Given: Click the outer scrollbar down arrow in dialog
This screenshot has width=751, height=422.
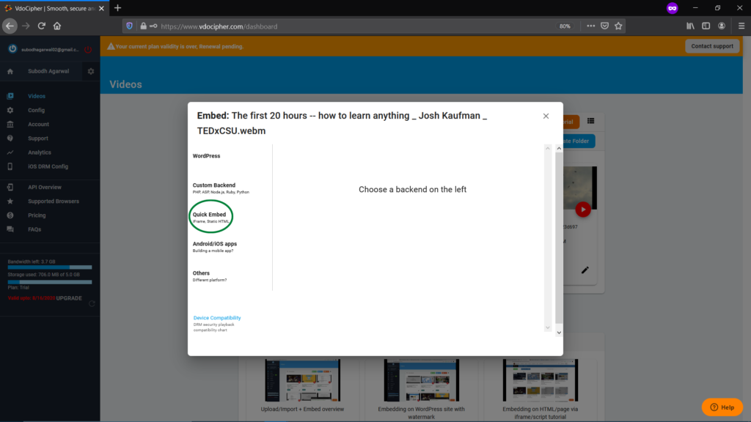Looking at the screenshot, I should tap(559, 333).
